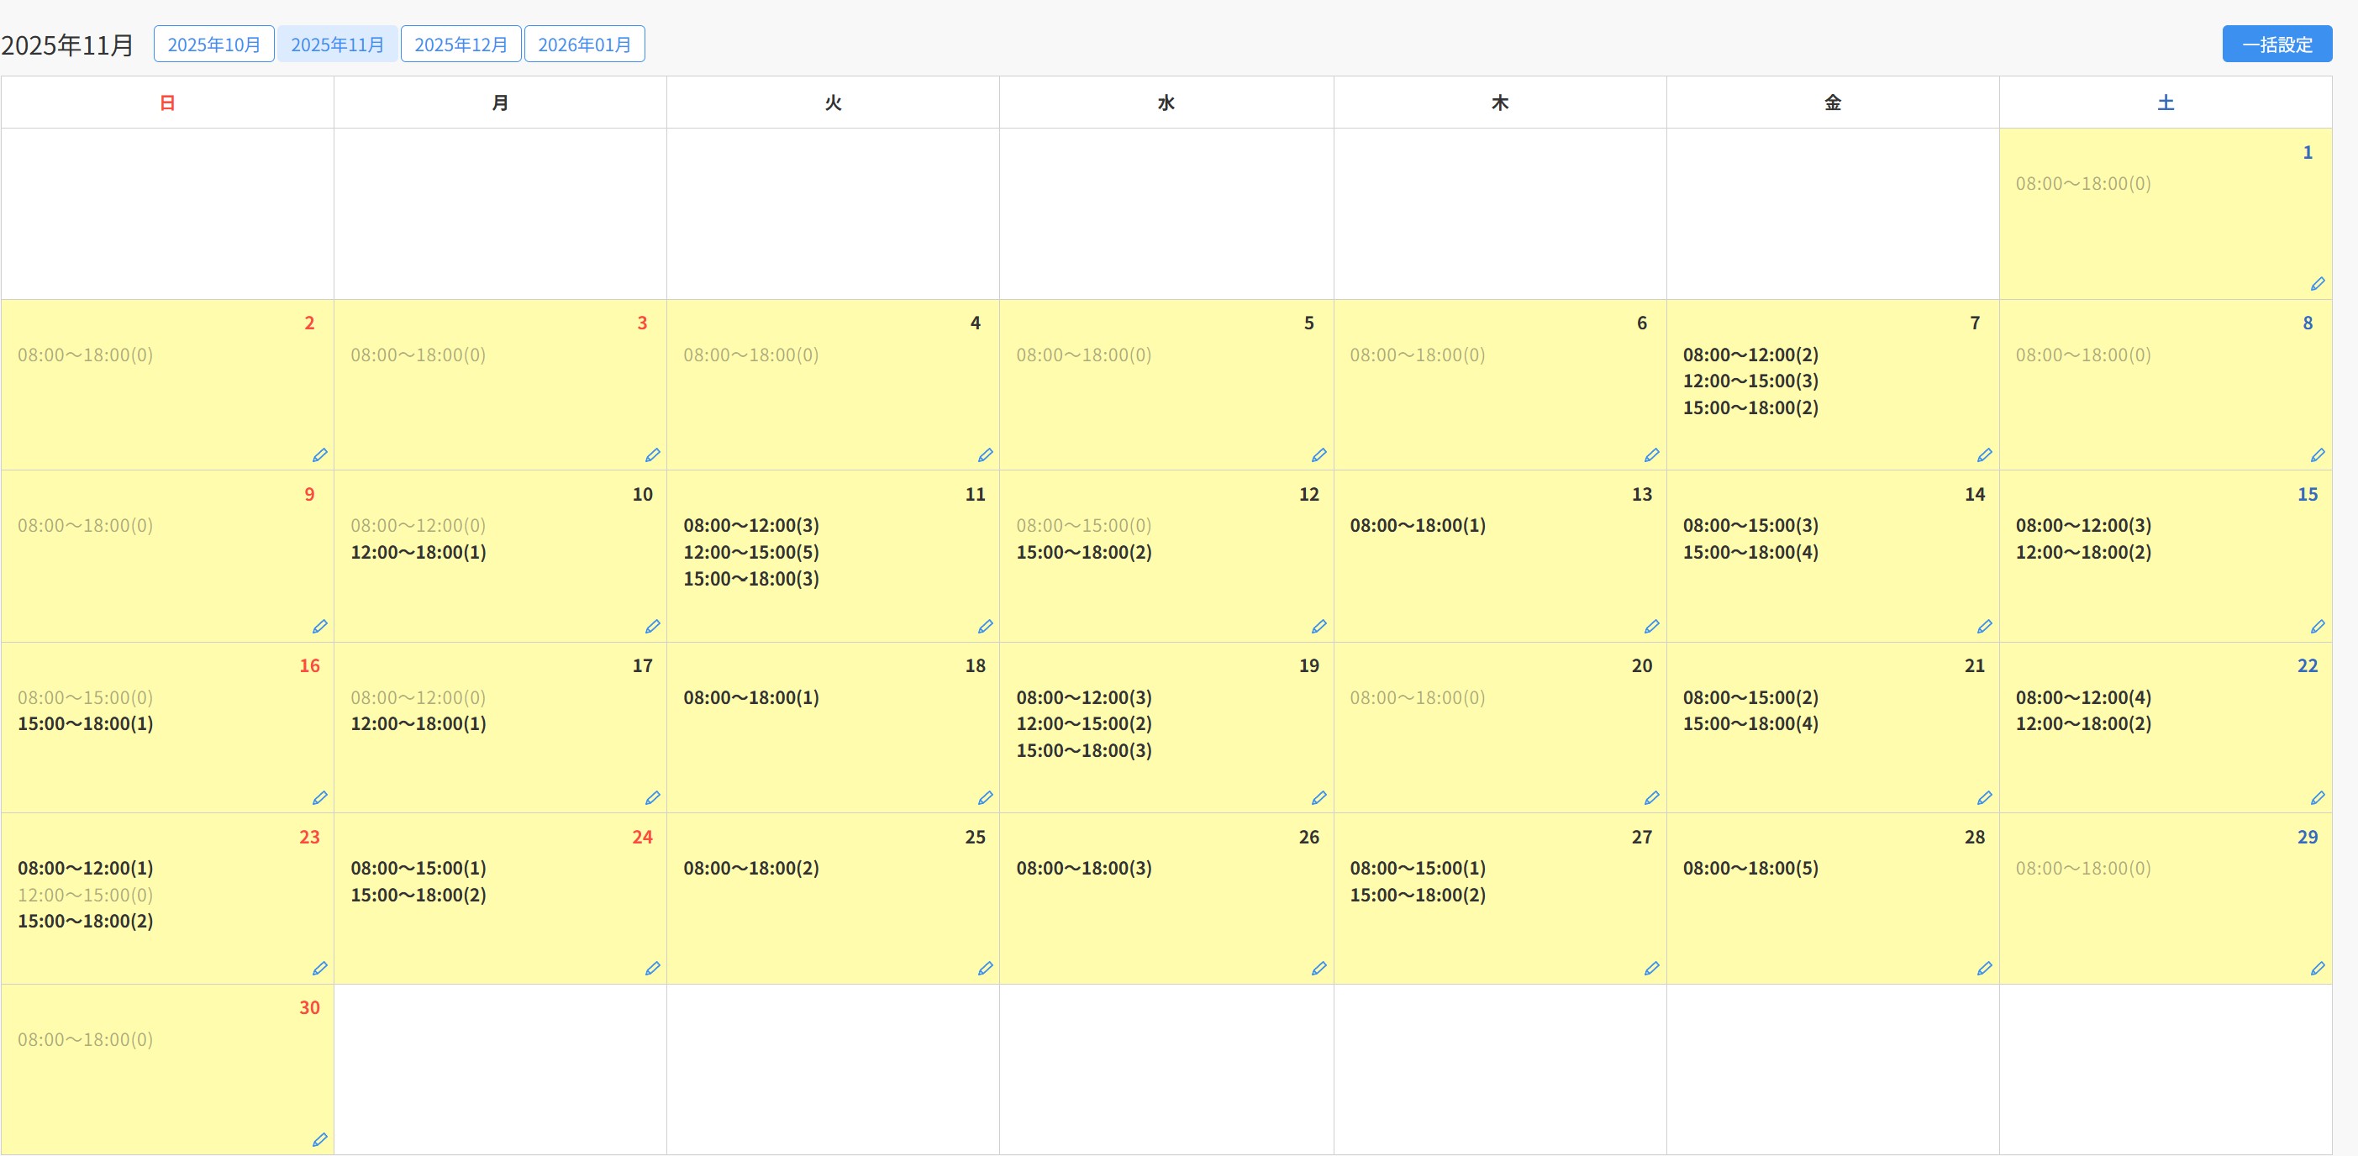Switch to the 2025年10月 month tab

point(213,44)
